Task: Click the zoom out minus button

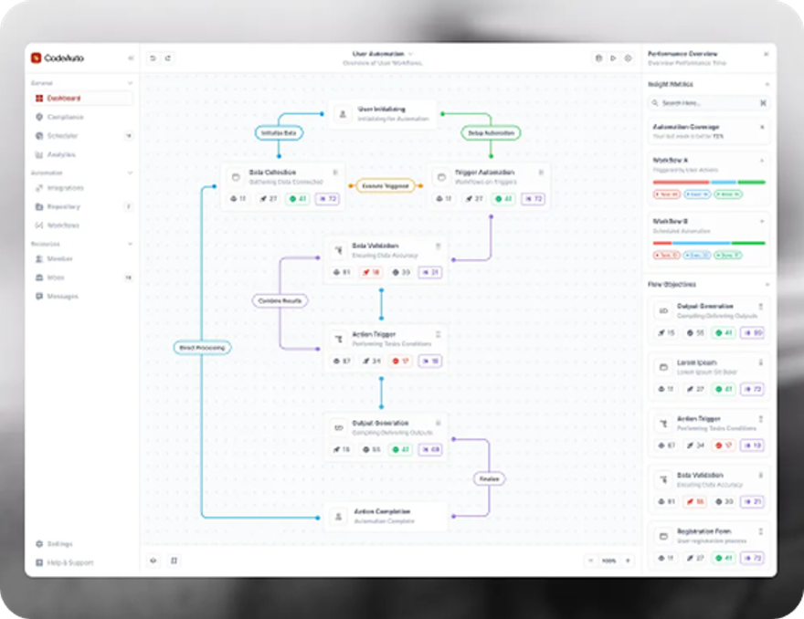Action: (x=591, y=561)
